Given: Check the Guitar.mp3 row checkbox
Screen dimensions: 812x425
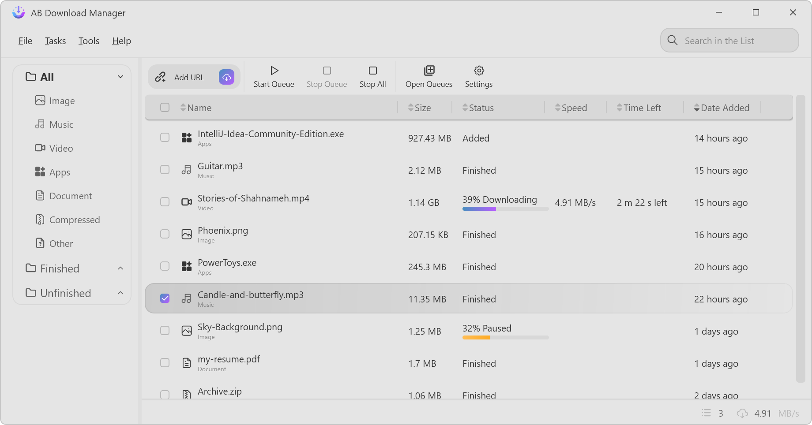Looking at the screenshot, I should coord(165,170).
